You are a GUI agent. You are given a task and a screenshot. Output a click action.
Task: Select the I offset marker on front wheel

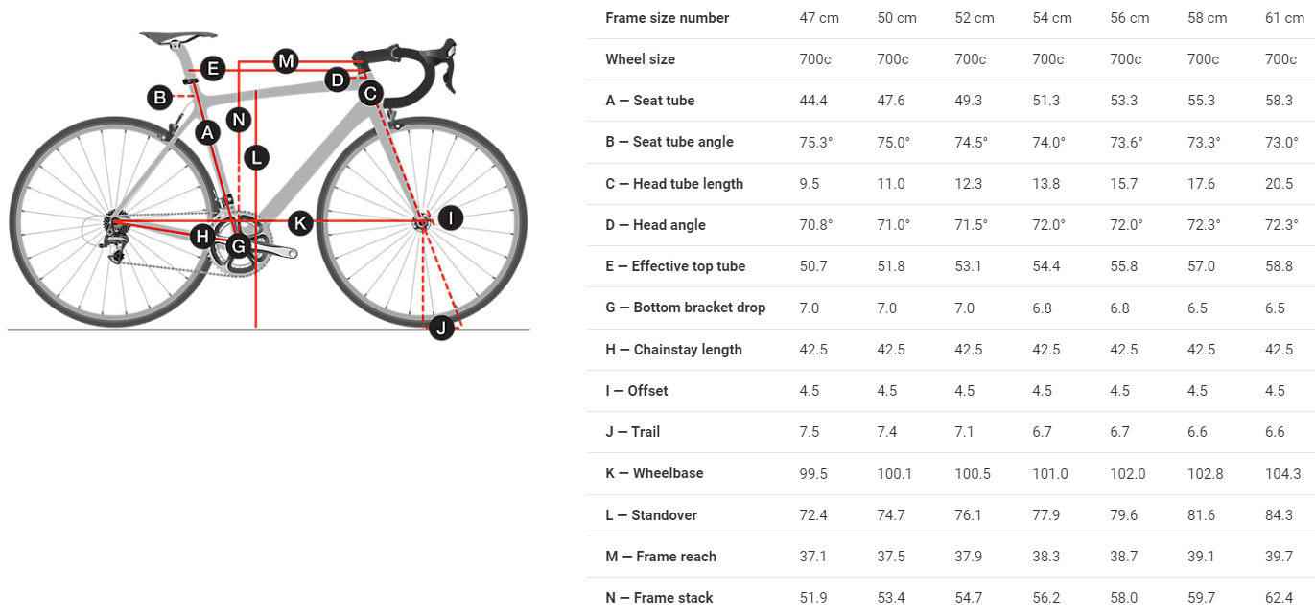coord(450,218)
